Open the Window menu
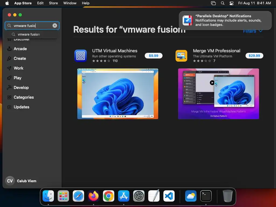276x207 pixels. coord(70,3)
